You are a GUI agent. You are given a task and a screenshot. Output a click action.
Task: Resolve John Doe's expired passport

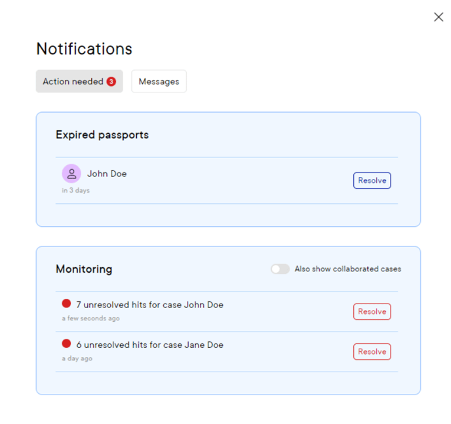[x=372, y=180]
